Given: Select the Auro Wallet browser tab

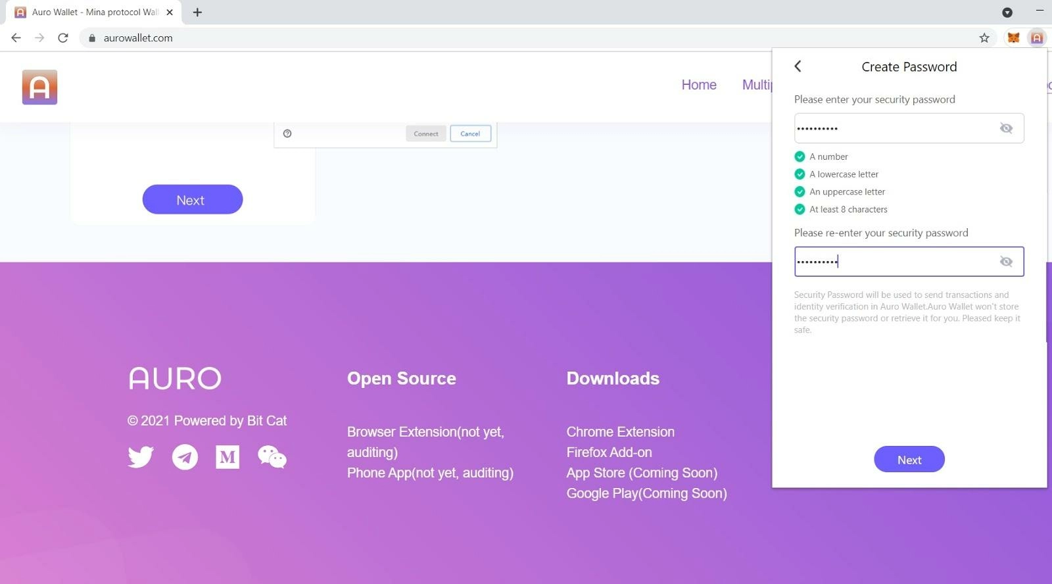Looking at the screenshot, I should tap(92, 12).
